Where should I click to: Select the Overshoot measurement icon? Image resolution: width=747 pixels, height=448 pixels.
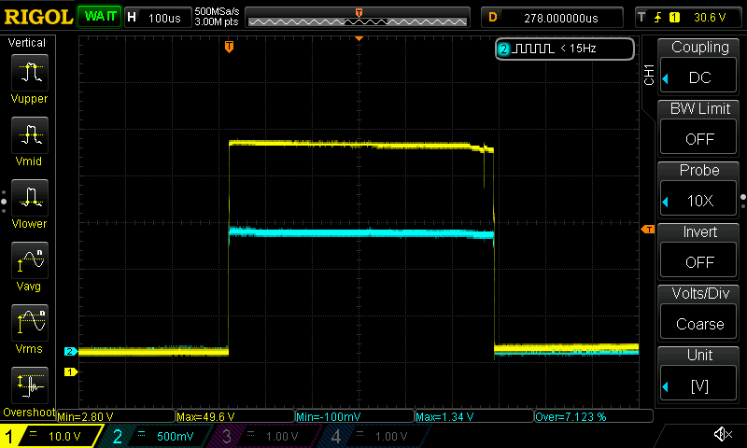[x=30, y=385]
